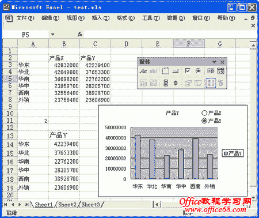The height and width of the screenshot is (218, 259).
Task: Click cell B2 labeled 产品X
Action: pos(64,58)
